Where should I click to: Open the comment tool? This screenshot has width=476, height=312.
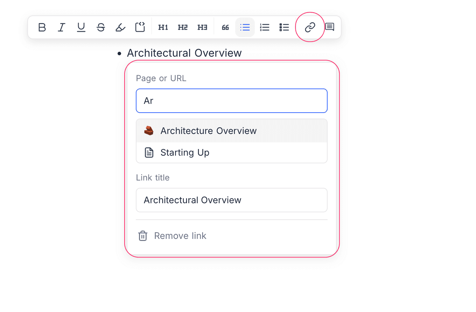point(329,27)
